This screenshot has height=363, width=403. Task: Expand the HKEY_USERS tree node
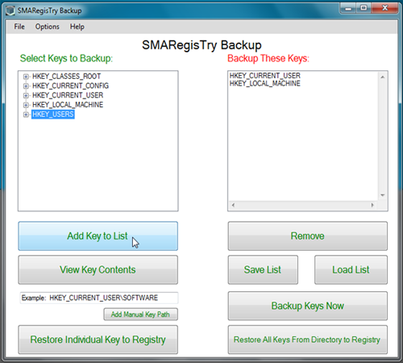[x=26, y=115]
